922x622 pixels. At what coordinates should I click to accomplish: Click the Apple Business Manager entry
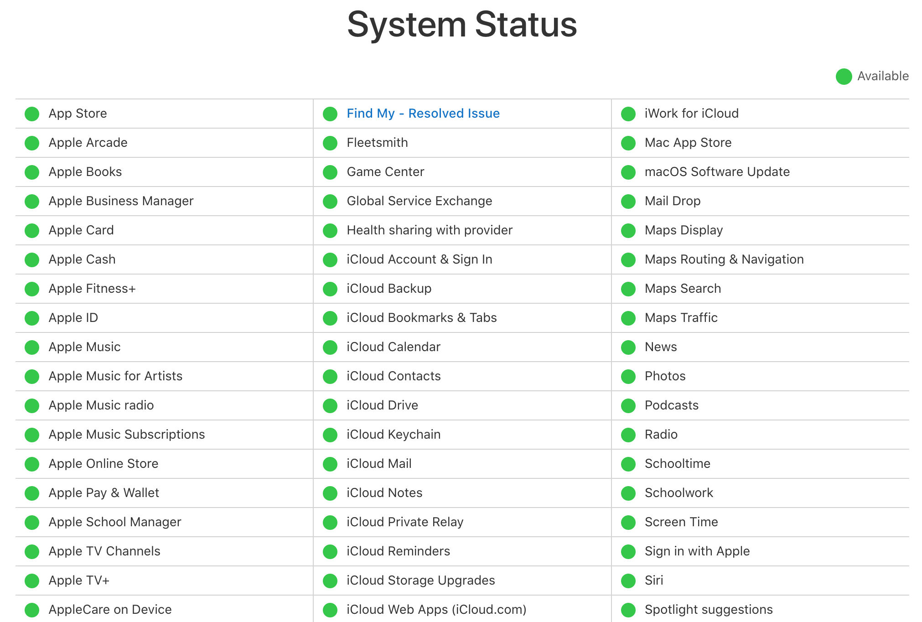click(121, 201)
